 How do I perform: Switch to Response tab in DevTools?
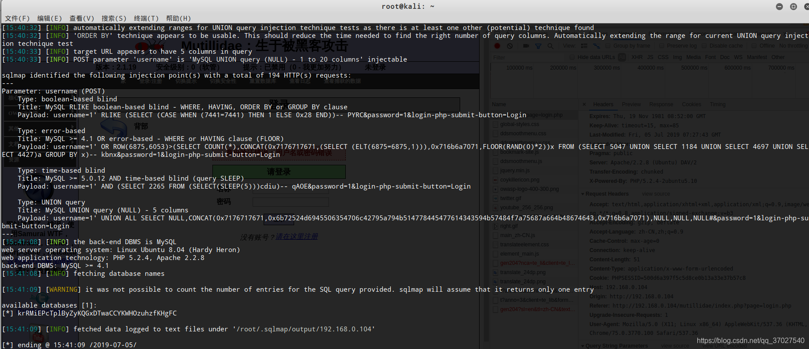661,104
